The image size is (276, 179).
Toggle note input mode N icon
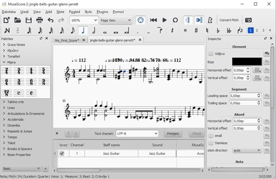pos(7,30)
